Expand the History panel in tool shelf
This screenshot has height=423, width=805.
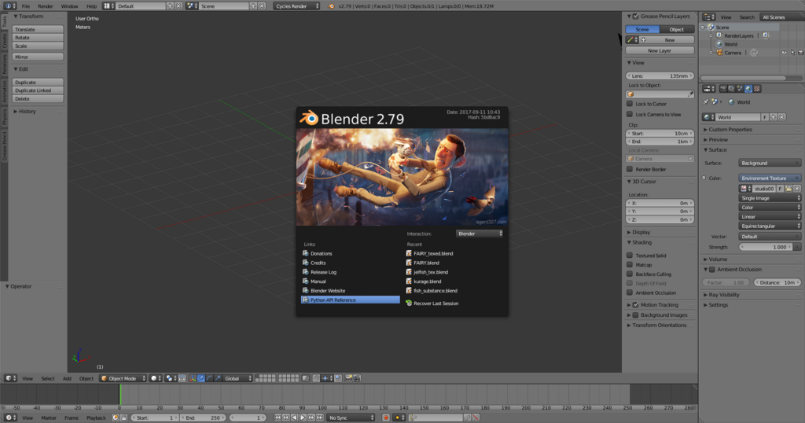pos(28,112)
